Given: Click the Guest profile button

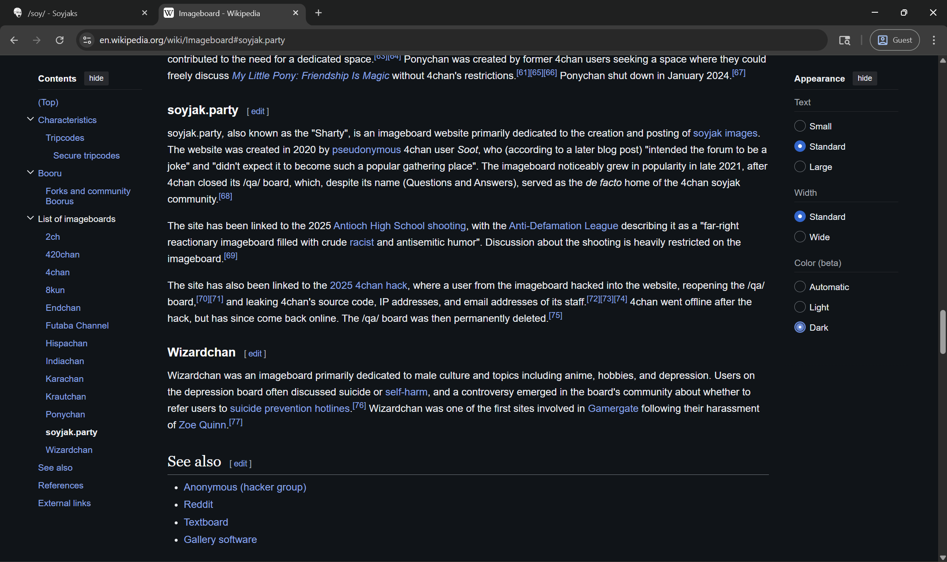Looking at the screenshot, I should click(895, 40).
